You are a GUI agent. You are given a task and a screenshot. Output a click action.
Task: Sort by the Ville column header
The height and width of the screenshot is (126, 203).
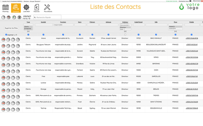tap(156, 22)
